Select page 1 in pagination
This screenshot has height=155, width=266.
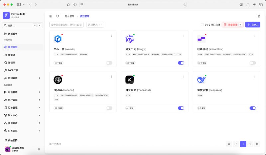tap(243, 144)
